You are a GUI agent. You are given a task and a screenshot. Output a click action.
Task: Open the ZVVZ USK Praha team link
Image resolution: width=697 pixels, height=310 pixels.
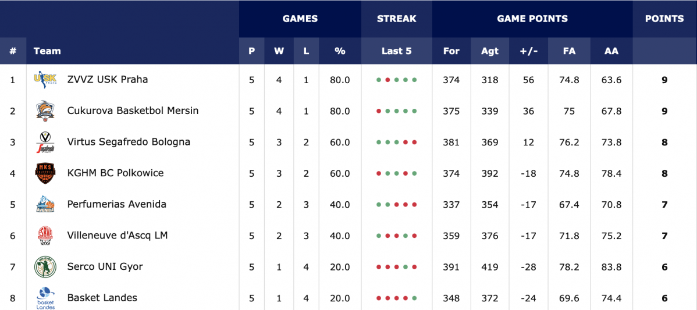(108, 80)
